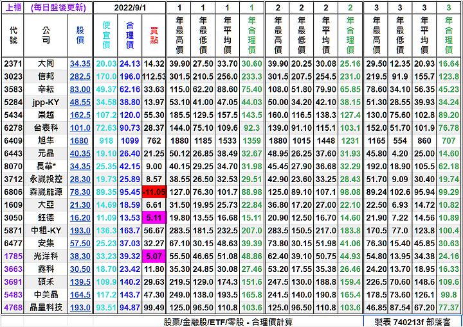Select cheap price 918 for 旭隼
The height and width of the screenshot is (327, 463).
[106, 140]
